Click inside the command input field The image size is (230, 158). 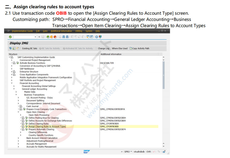(x=24, y=37)
